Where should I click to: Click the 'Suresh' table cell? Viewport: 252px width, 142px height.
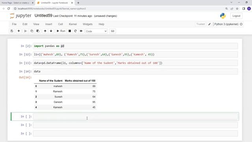(58, 97)
